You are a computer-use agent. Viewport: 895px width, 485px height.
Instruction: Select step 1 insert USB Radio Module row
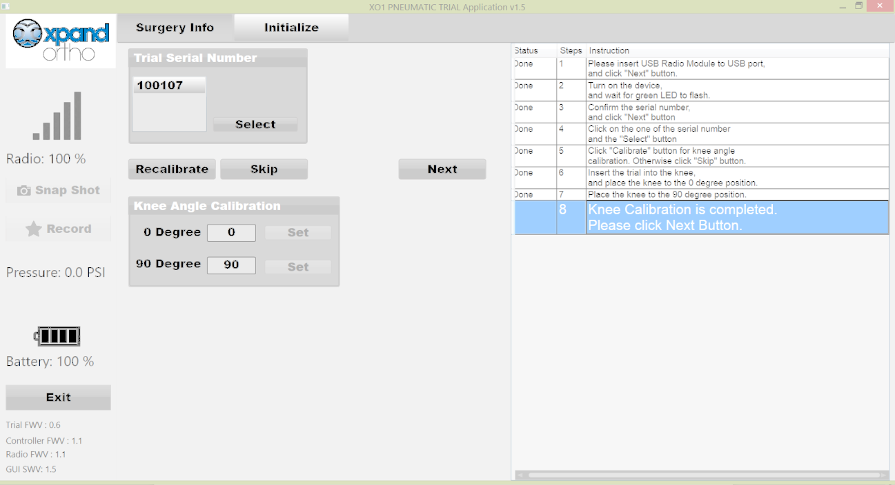point(701,68)
